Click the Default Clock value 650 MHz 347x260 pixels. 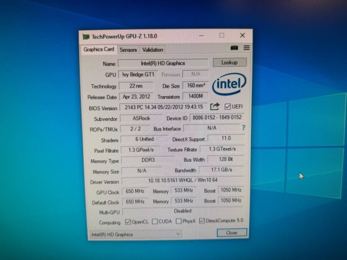pos(135,201)
